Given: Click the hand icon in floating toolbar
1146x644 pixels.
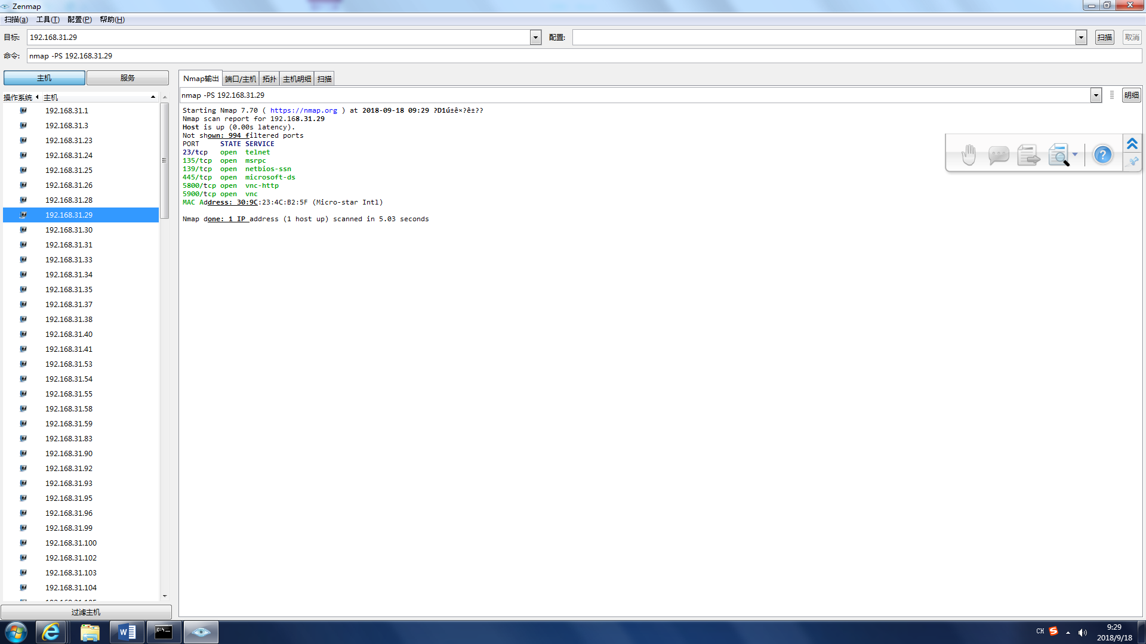Looking at the screenshot, I should tap(968, 155).
